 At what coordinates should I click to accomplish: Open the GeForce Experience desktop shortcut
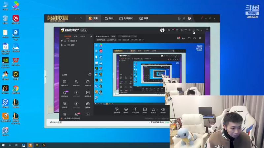5,62
